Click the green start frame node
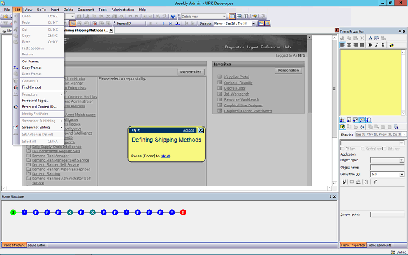This screenshot has height=255, width=408. [x=13, y=212]
